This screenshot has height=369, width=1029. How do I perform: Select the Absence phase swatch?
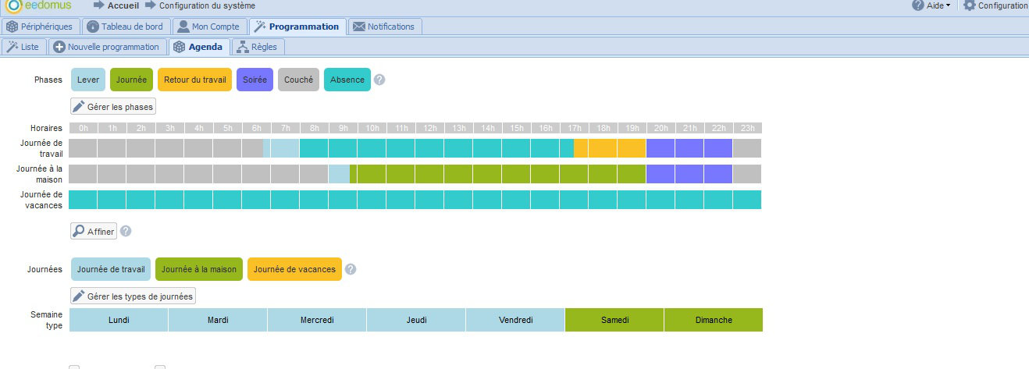(347, 80)
